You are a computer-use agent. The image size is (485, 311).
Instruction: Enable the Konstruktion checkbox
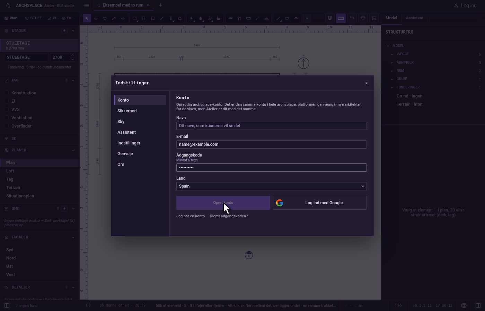(7, 93)
